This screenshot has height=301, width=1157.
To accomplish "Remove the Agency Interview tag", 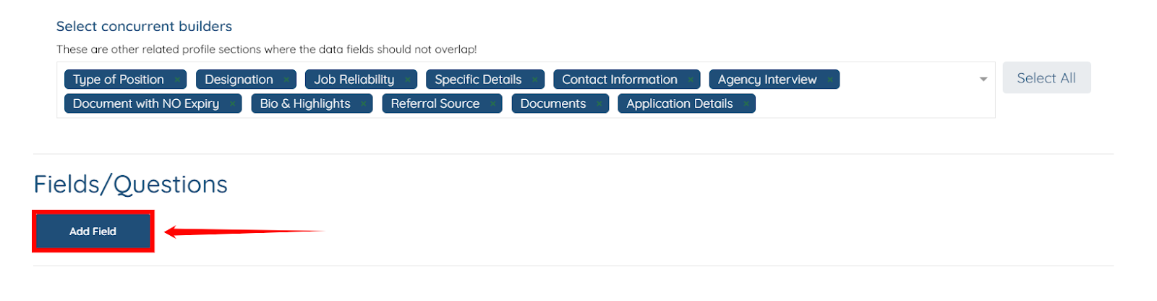I will coord(830,80).
